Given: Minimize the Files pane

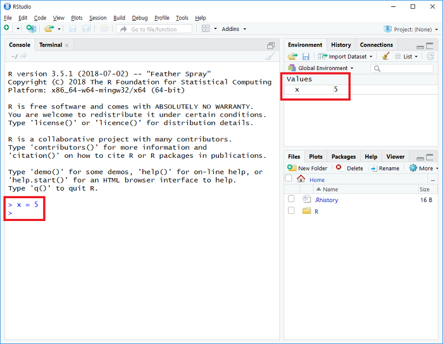Looking at the screenshot, I should pyautogui.click(x=420, y=158).
